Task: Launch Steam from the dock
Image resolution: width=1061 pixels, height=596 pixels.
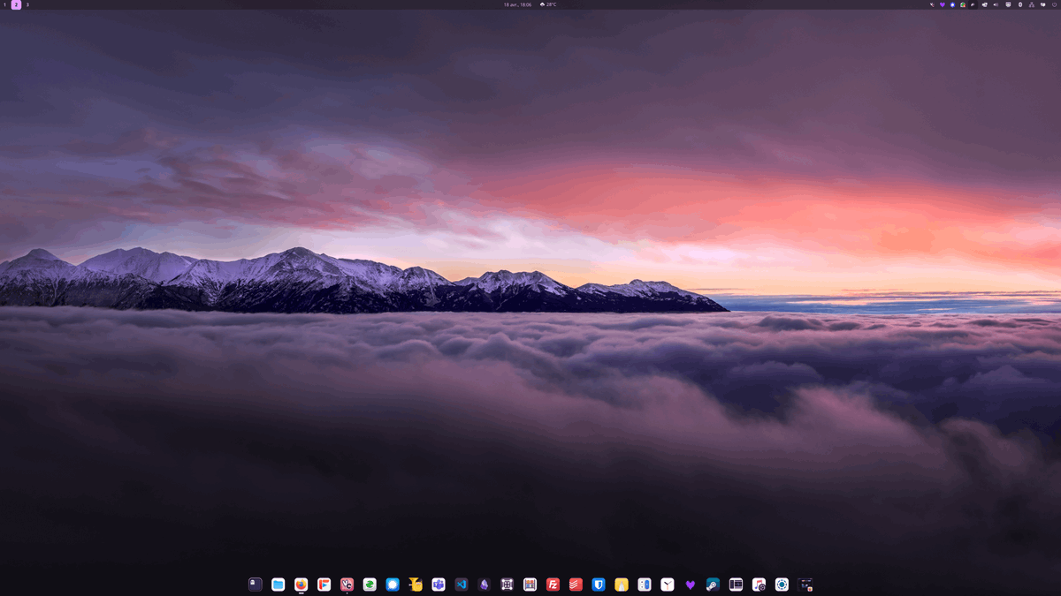Action: [x=711, y=584]
